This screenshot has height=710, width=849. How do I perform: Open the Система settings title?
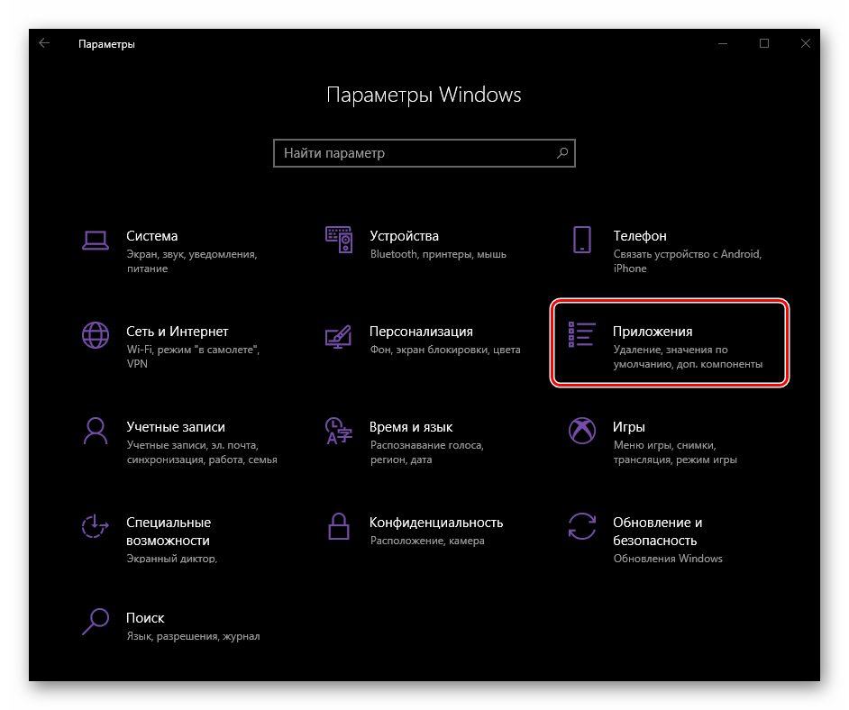pos(152,236)
